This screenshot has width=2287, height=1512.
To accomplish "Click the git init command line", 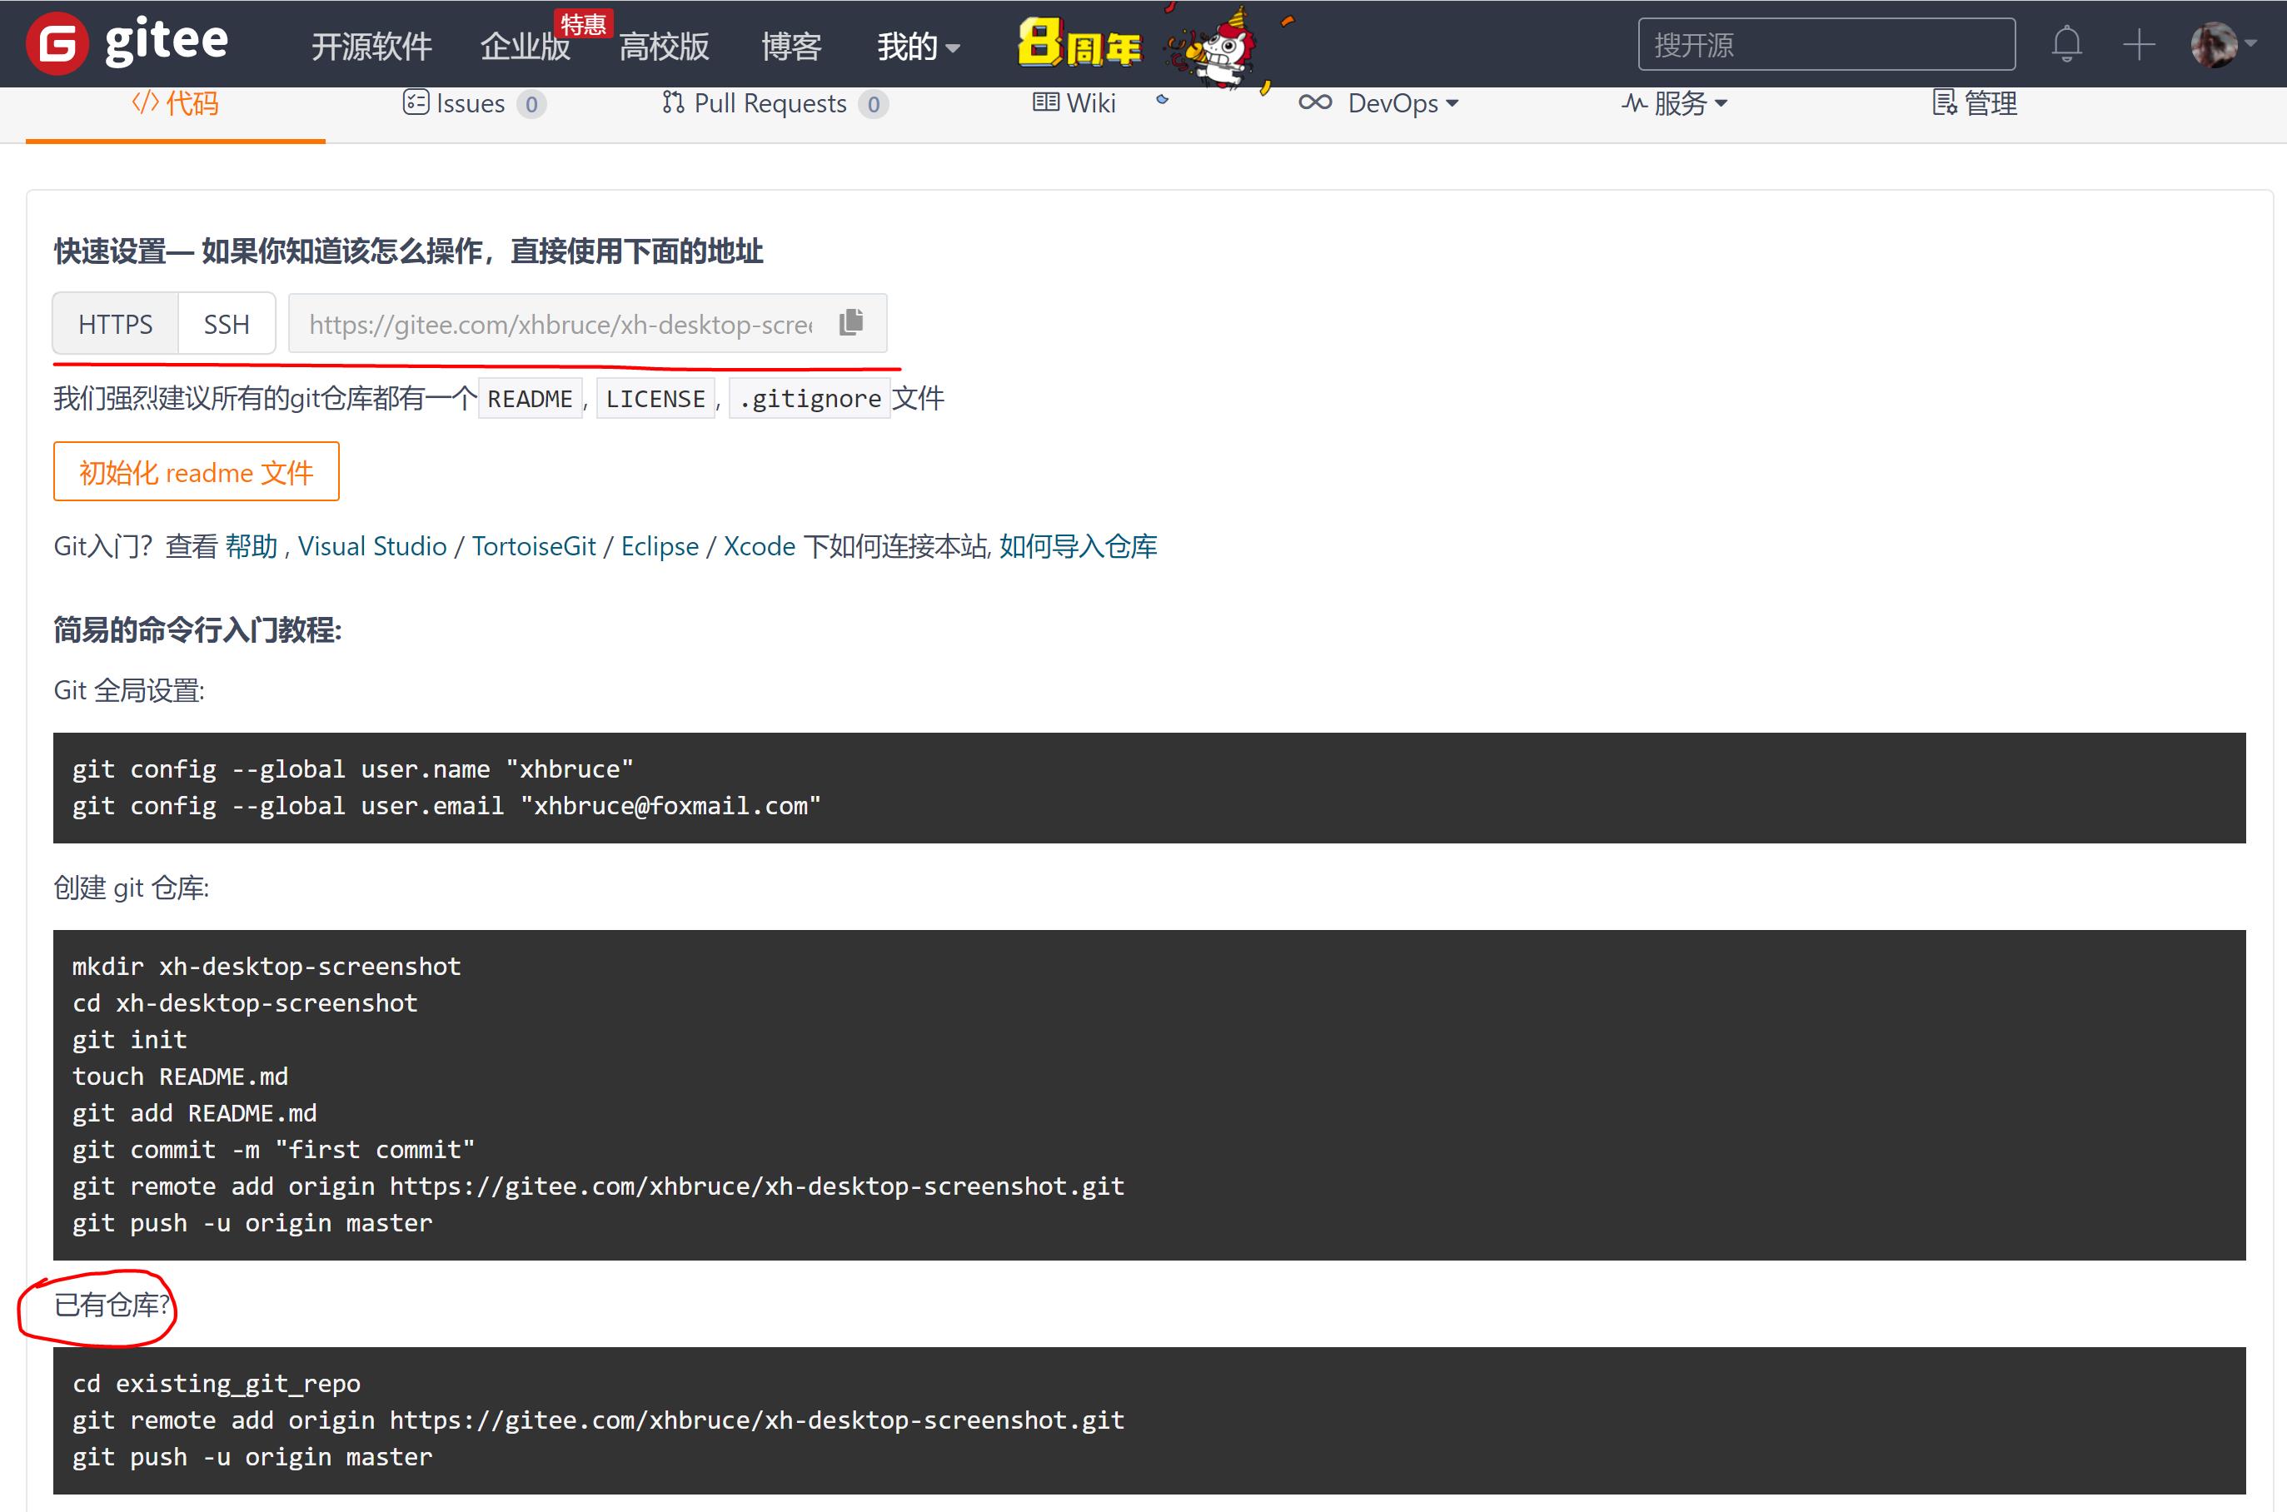I will [x=130, y=1039].
